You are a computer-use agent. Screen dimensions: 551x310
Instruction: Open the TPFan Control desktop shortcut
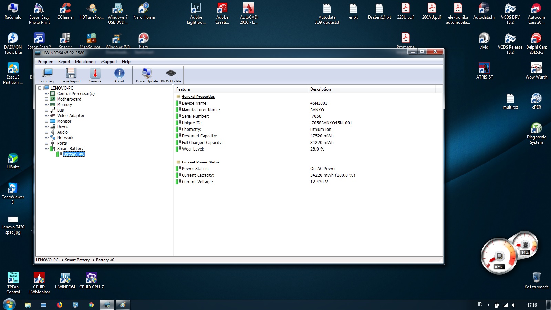(13, 283)
